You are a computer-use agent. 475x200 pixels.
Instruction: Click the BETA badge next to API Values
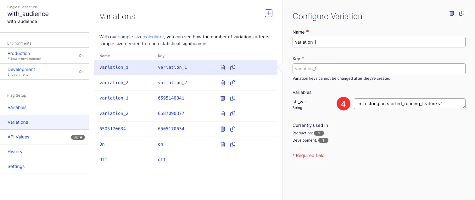coord(78,137)
